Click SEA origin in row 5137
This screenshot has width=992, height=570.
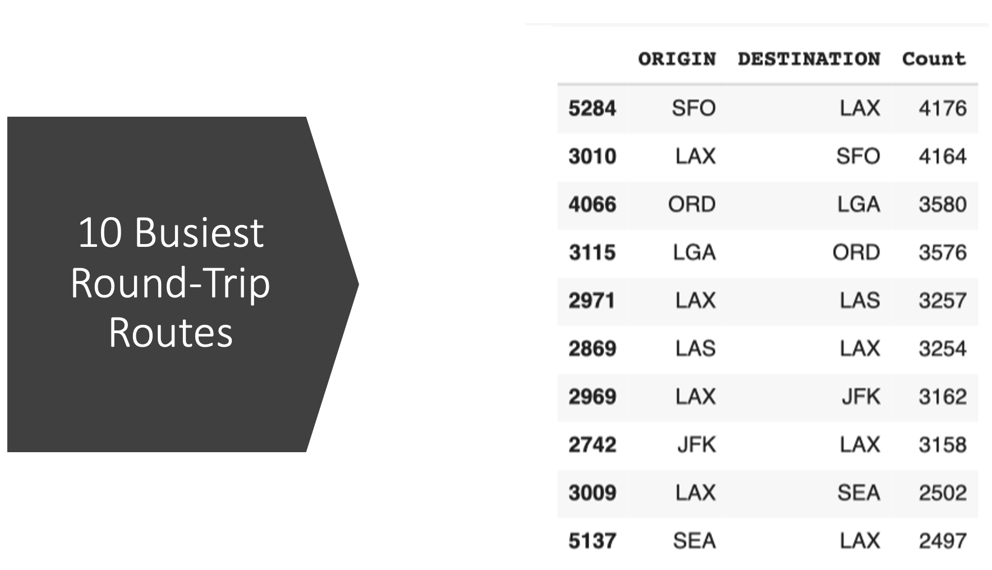click(695, 542)
